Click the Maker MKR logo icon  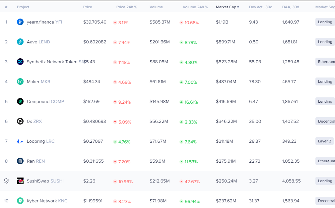tap(20, 81)
